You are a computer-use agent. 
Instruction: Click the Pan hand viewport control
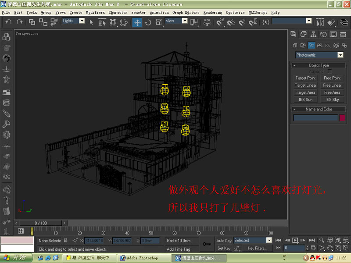(x=330, y=248)
